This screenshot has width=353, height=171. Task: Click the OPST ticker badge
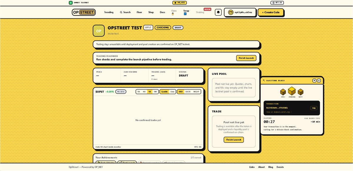148,28
